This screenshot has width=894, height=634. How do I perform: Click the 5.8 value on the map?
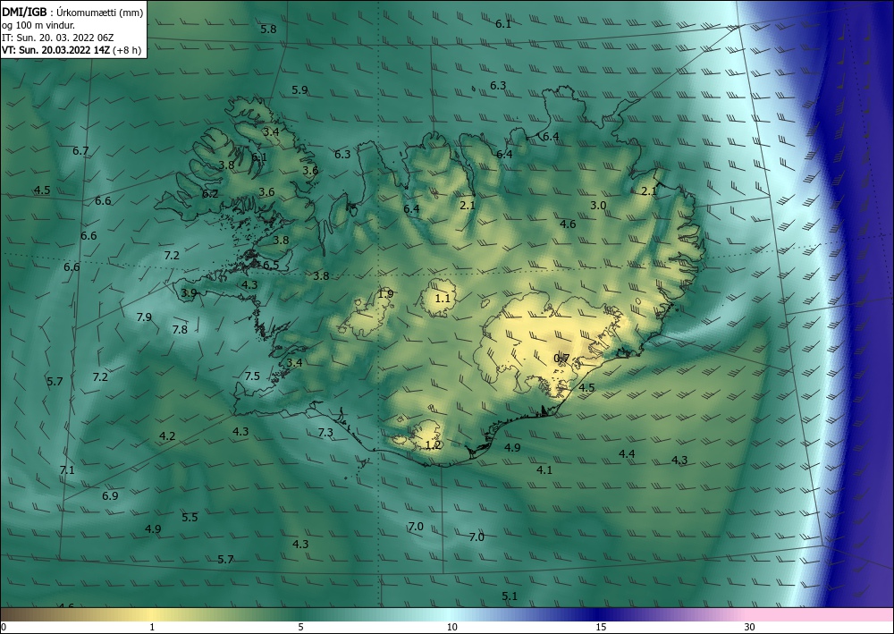pos(268,30)
